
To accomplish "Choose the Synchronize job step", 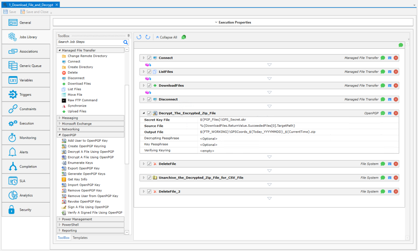I will (x=77, y=106).
